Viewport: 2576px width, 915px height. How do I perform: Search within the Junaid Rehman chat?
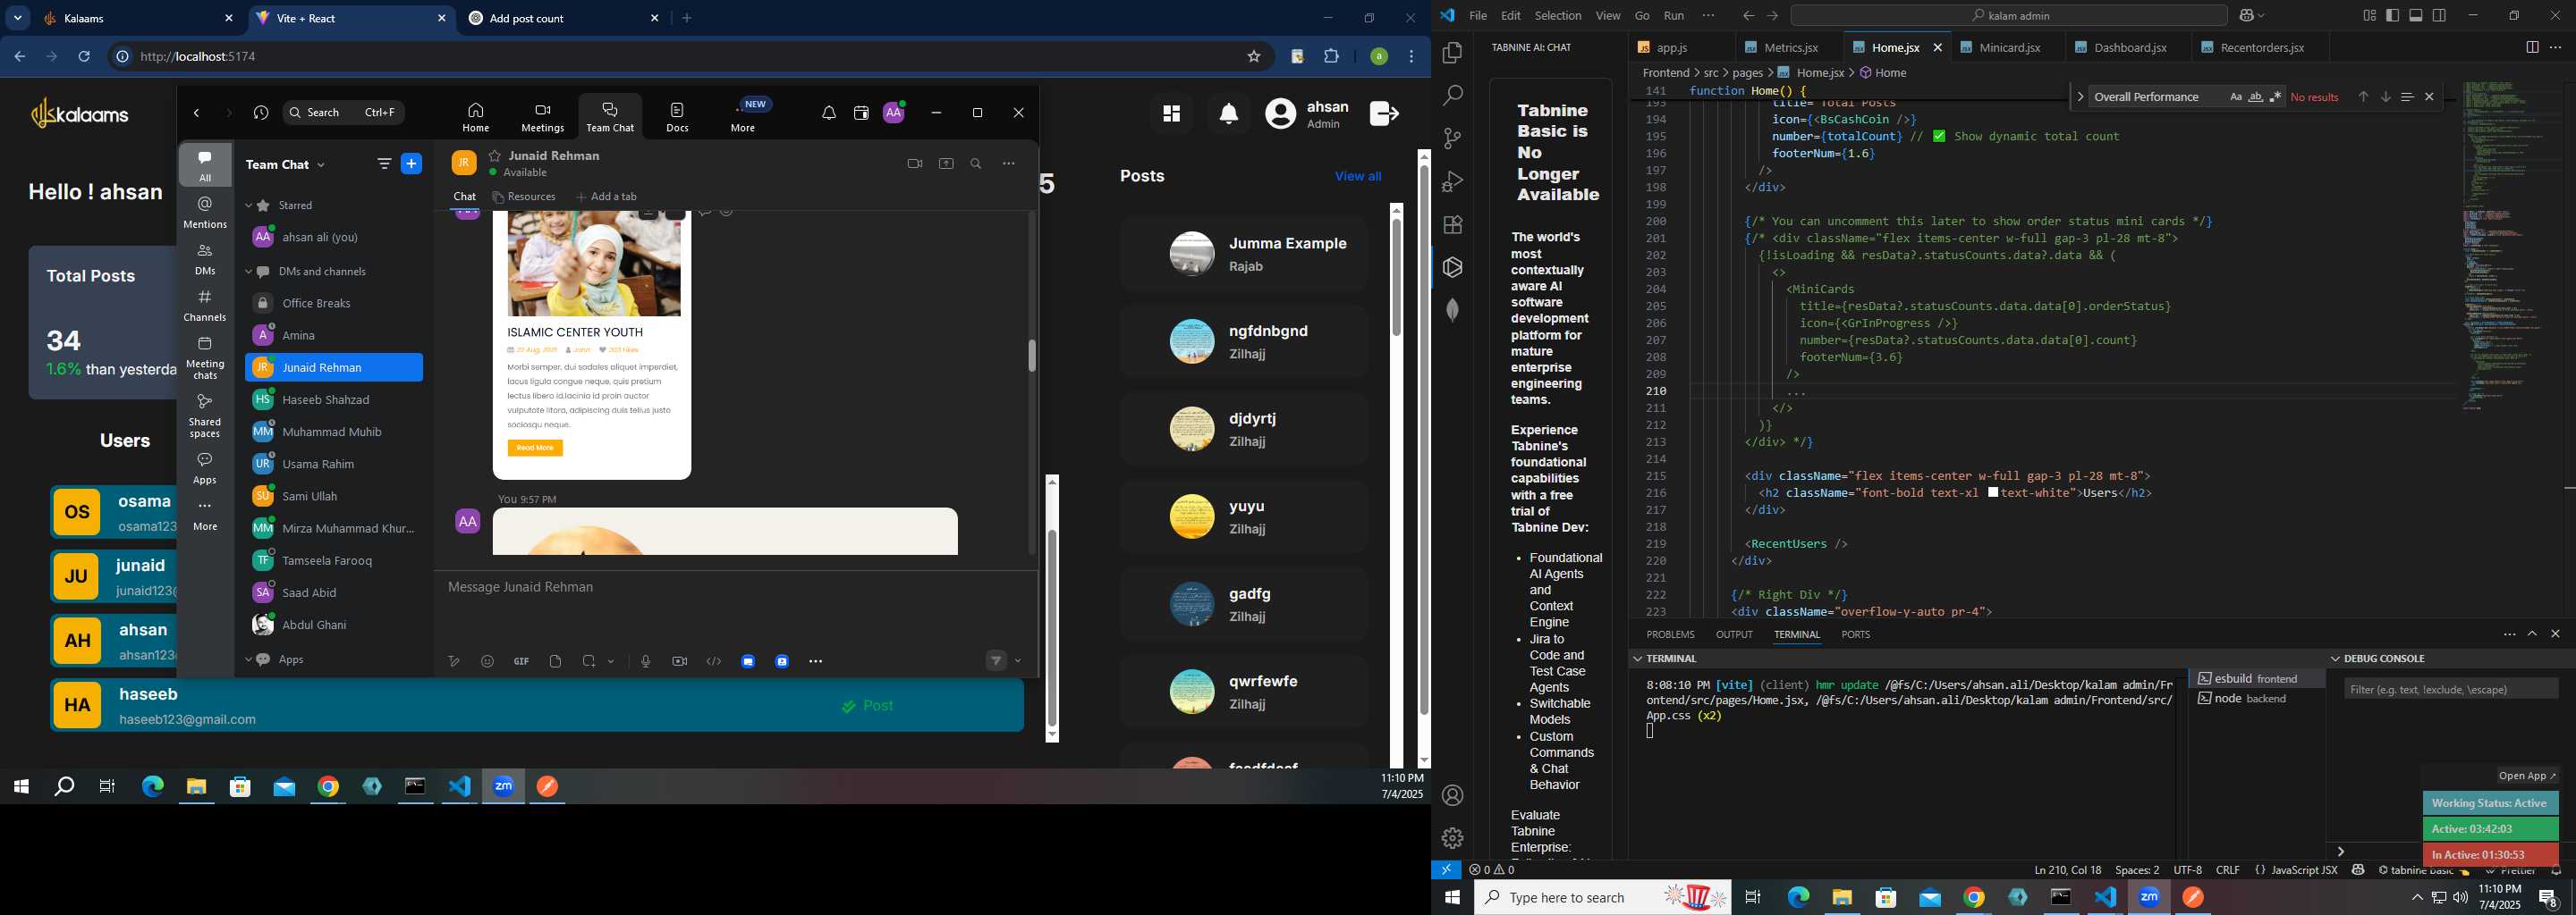coord(976,164)
